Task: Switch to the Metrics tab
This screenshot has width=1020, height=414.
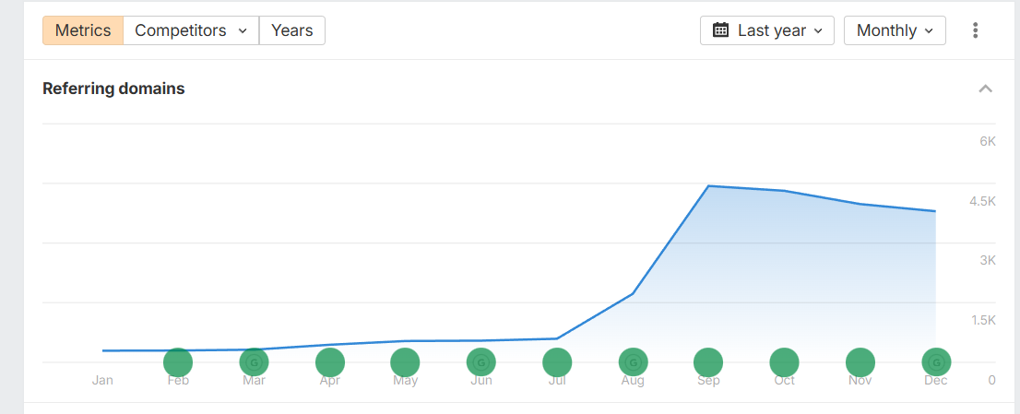Action: (x=83, y=30)
